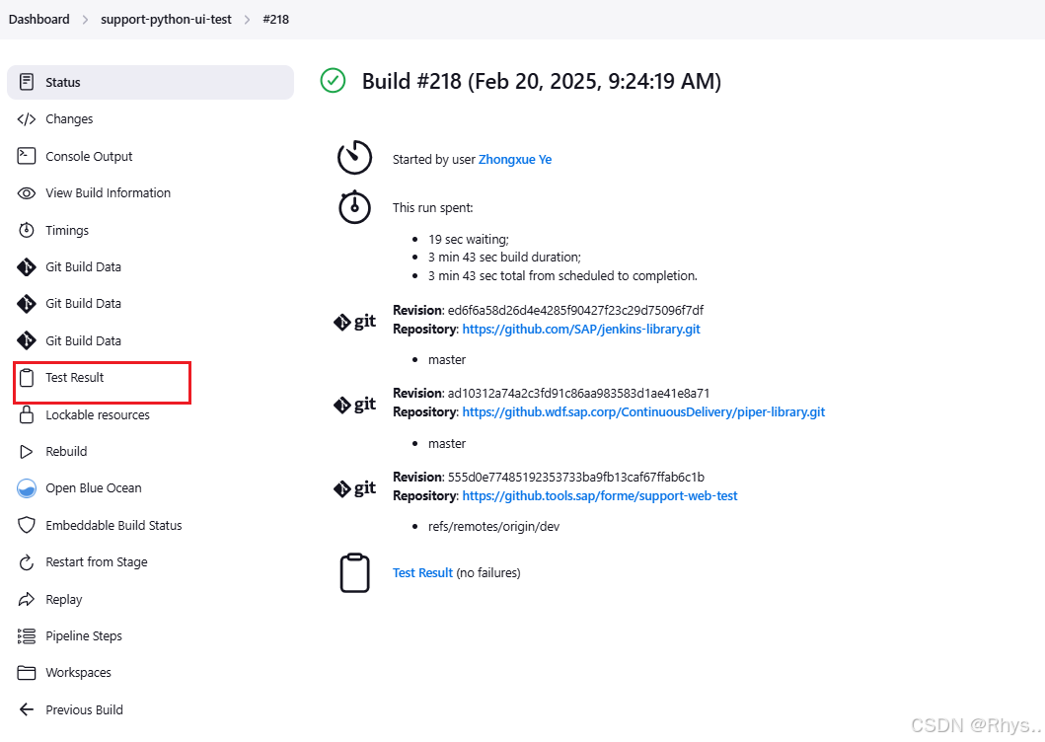Click the 'refs/remotes/origin/dev' branch text

click(x=493, y=527)
